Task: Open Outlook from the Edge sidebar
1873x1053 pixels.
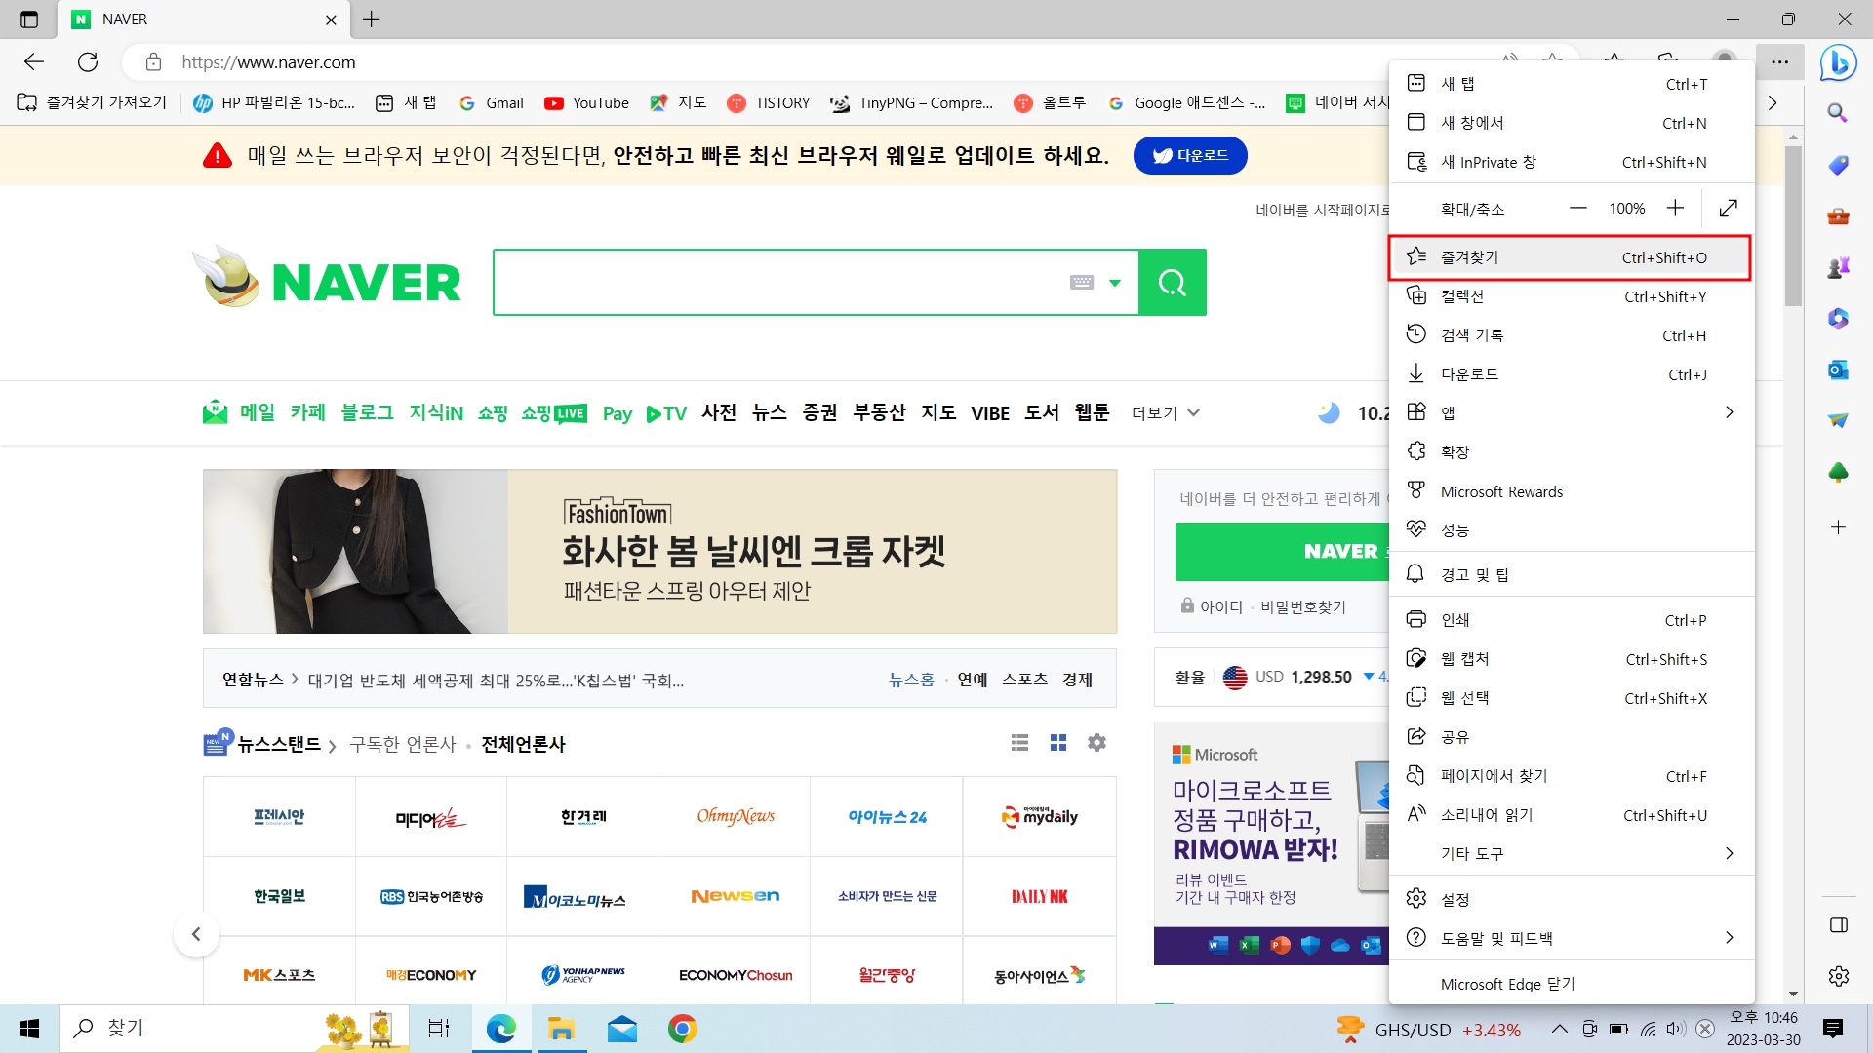Action: [x=1838, y=370]
